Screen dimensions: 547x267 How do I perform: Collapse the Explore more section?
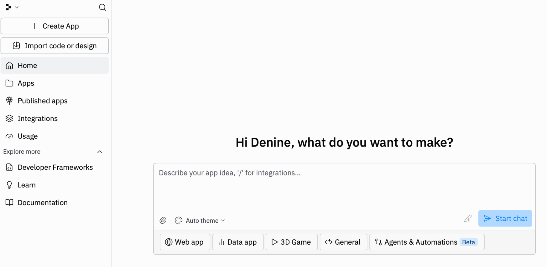100,152
